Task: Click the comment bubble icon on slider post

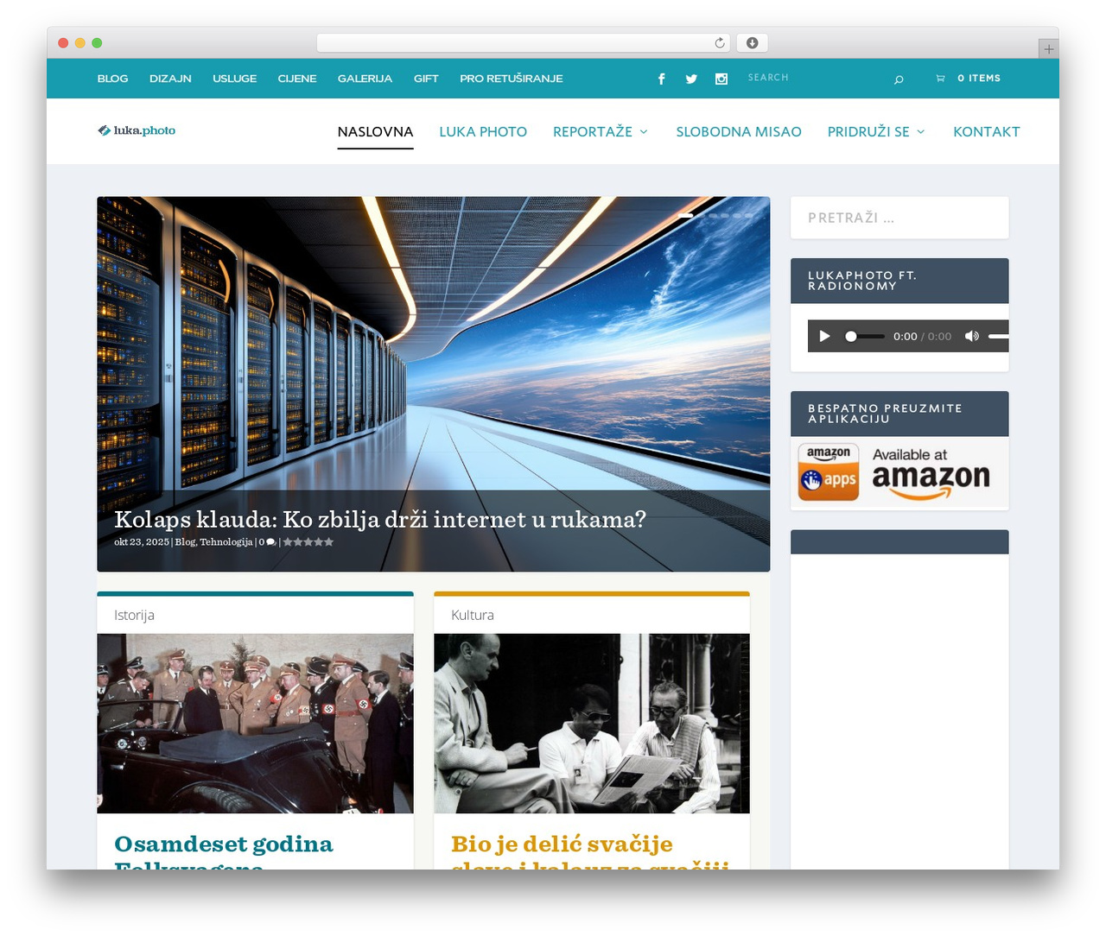Action: (270, 542)
